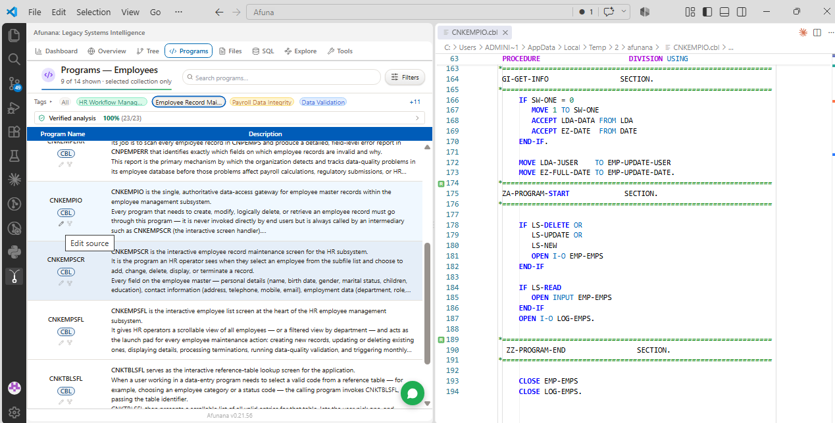Expand the Verified analysis row chevron
The height and width of the screenshot is (423, 835).
pyautogui.click(x=417, y=118)
